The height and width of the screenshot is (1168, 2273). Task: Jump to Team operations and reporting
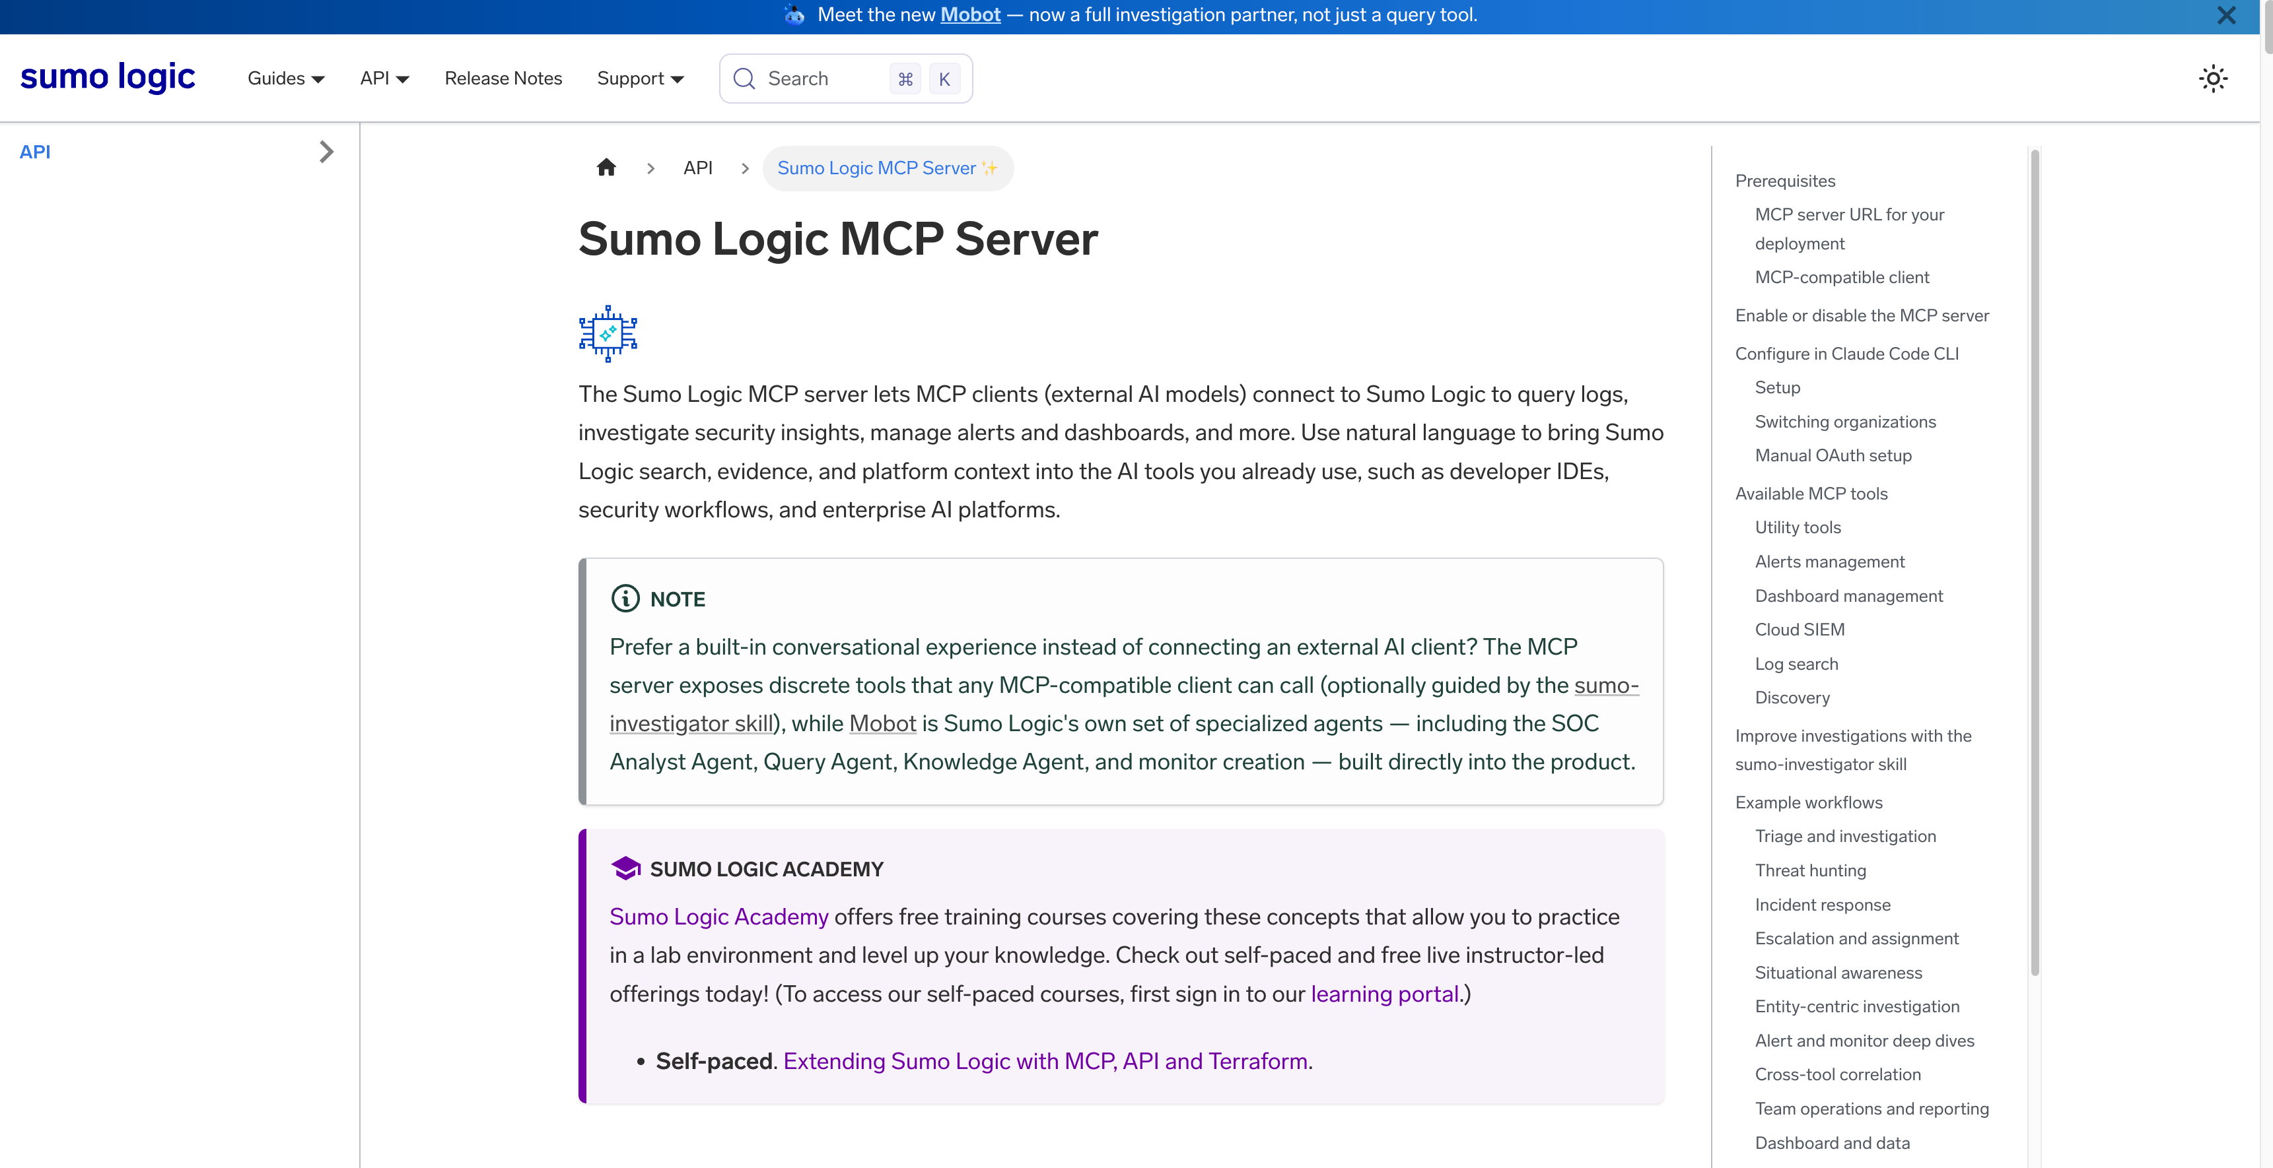(1871, 1109)
